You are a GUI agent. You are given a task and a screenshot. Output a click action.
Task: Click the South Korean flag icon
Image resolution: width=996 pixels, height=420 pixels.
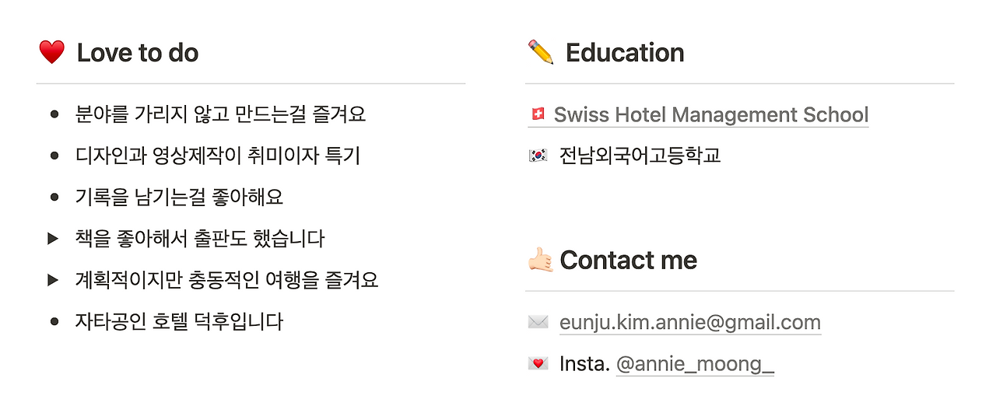538,156
